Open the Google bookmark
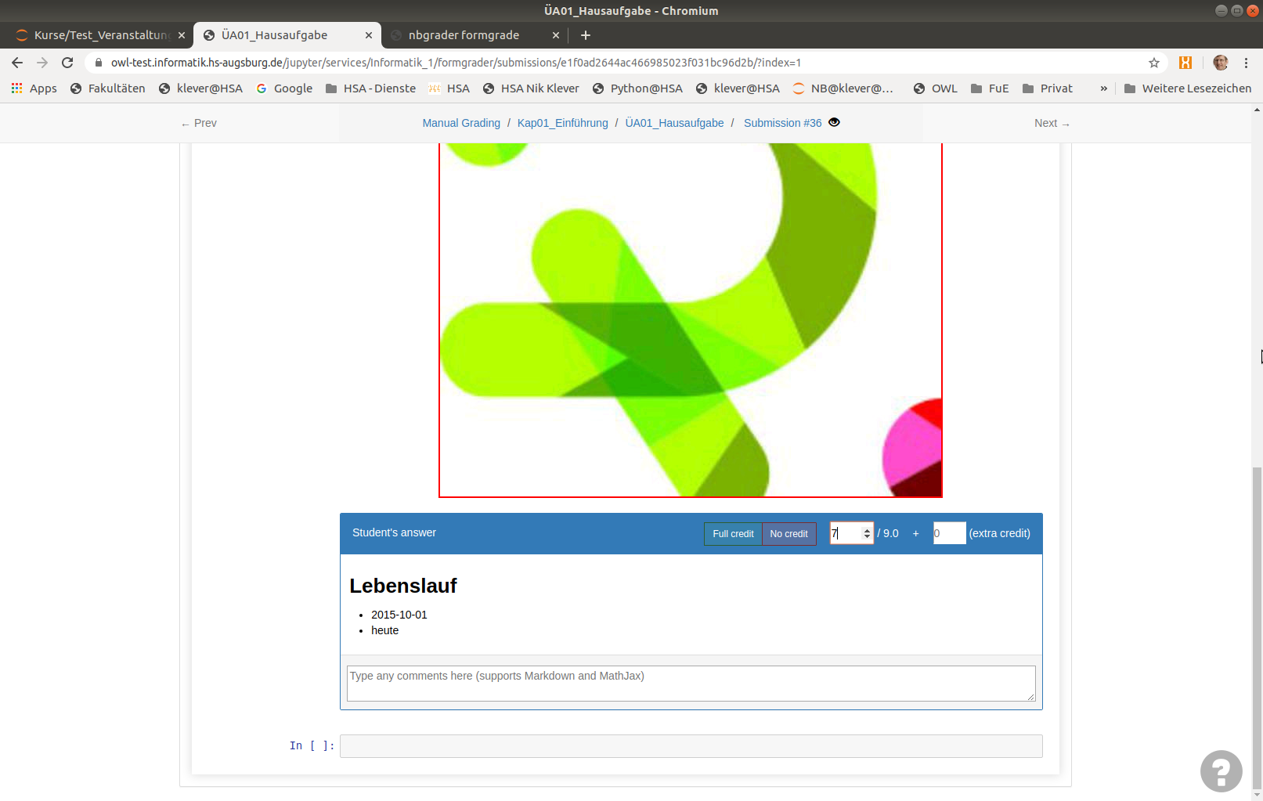Viewport: 1263px width, 801px height. 284,88
